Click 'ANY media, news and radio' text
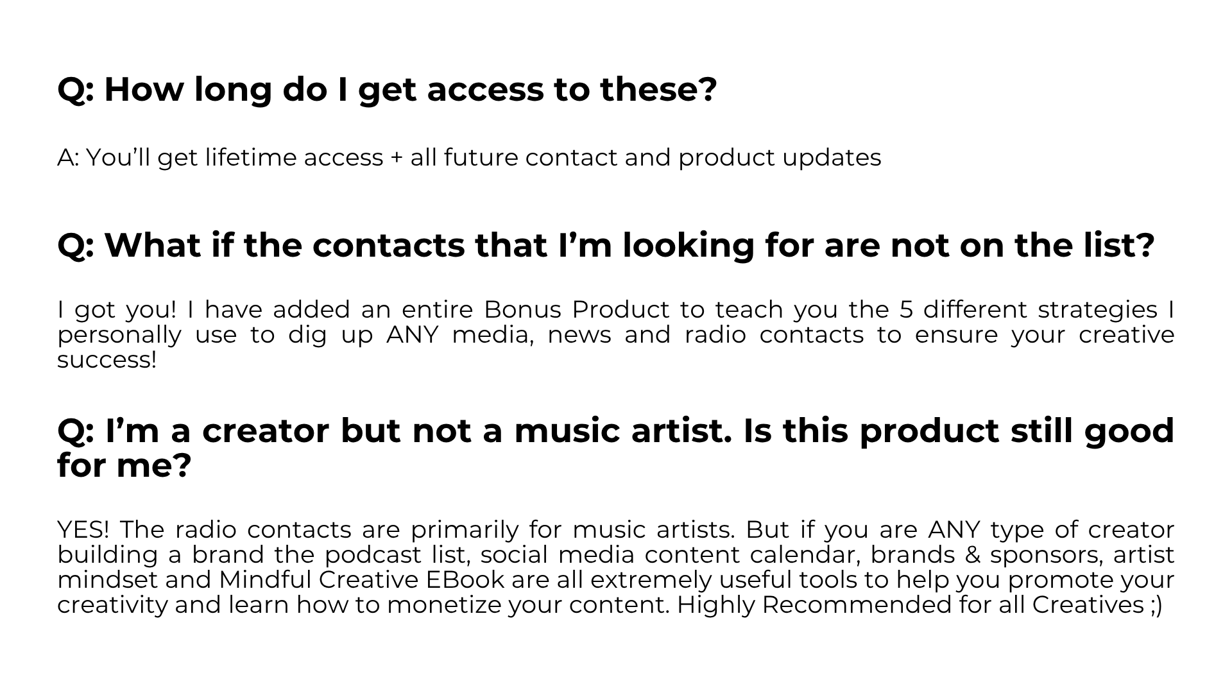The height and width of the screenshot is (693, 1232). pyautogui.click(x=565, y=335)
